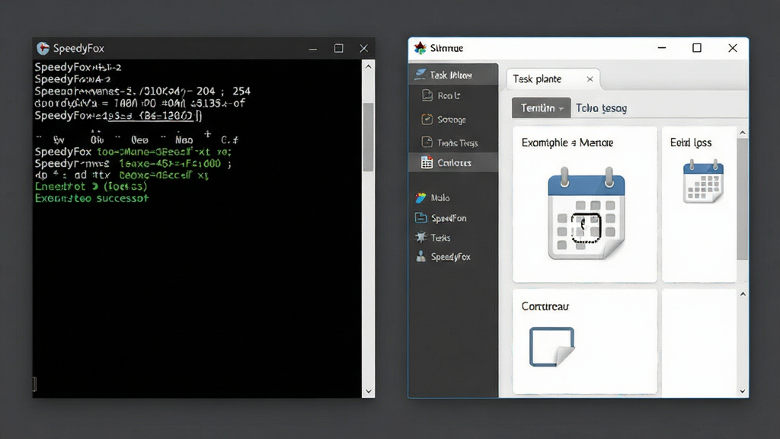Click lower card panel scrollbar up arrow
The image size is (780, 439).
pos(742,294)
